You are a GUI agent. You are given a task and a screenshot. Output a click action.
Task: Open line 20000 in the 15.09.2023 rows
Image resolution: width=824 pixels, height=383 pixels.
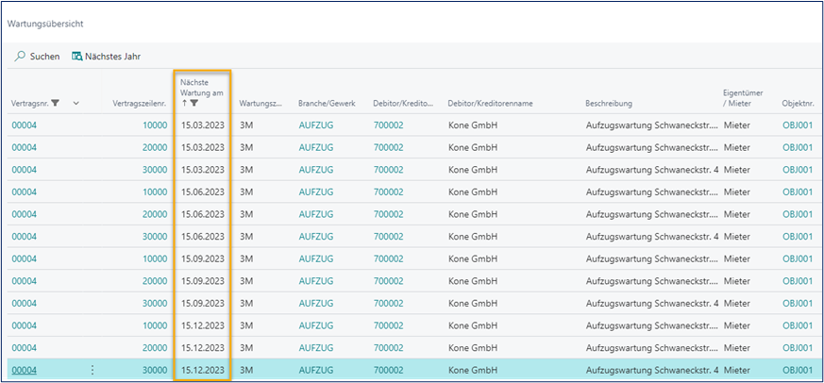click(155, 281)
